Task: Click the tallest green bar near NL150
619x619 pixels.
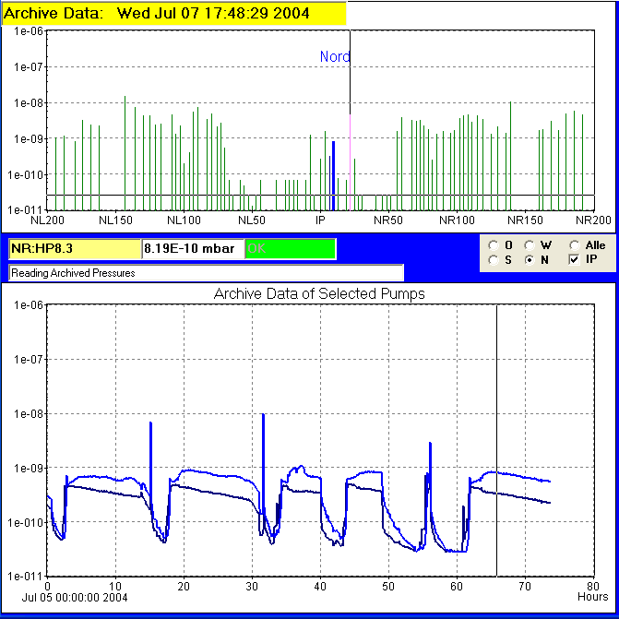Action: pyautogui.click(x=125, y=153)
